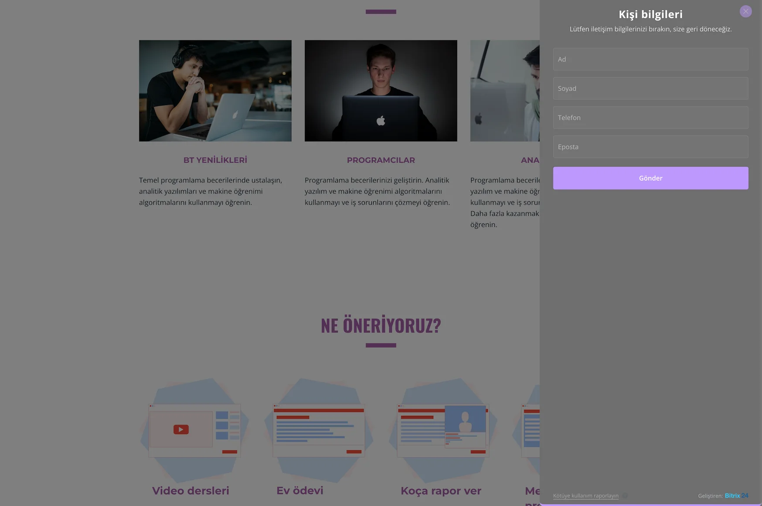Click the Kişi bilgileri form title

click(650, 14)
